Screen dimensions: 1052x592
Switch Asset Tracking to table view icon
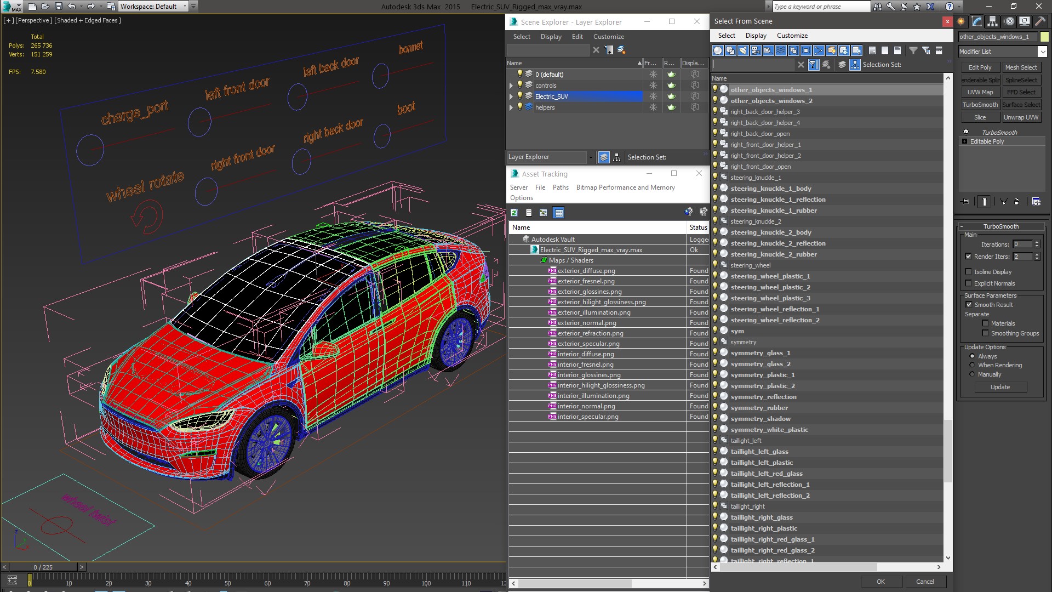click(558, 213)
